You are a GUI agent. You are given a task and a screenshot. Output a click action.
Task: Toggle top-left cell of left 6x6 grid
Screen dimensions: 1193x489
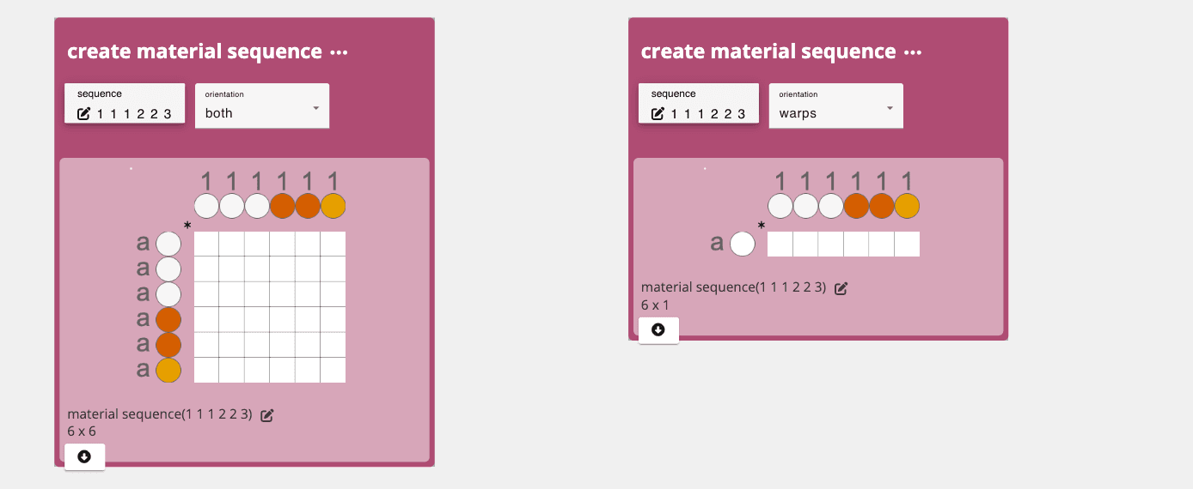pos(207,244)
